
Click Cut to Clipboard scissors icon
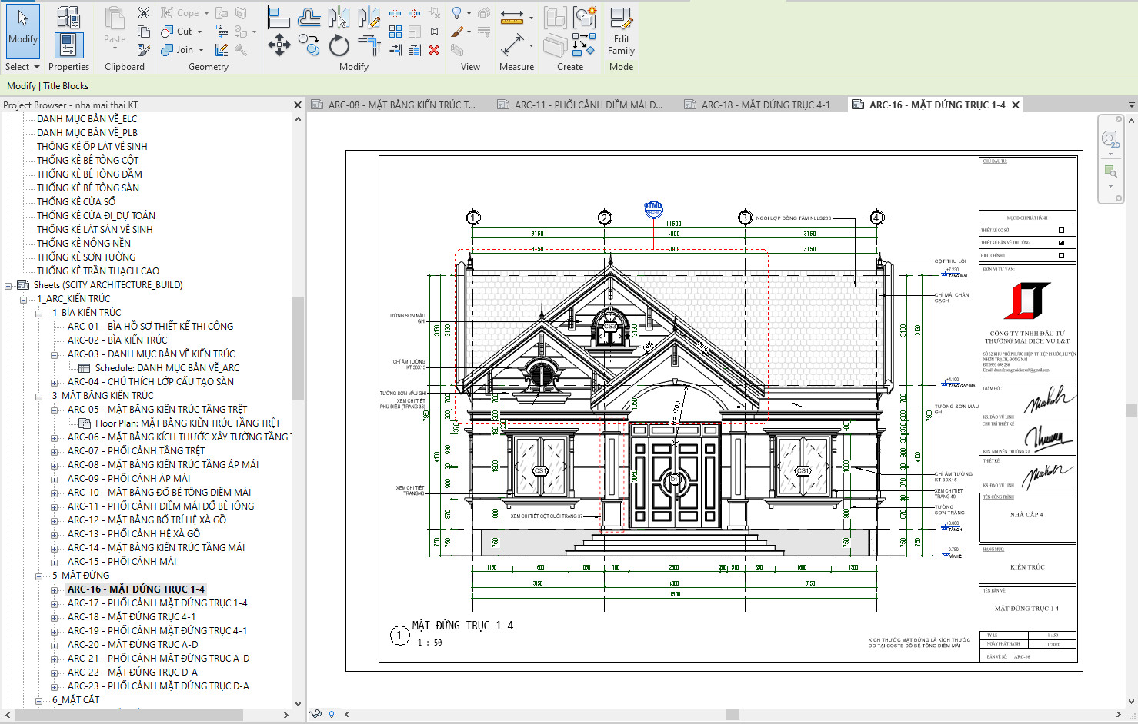(x=144, y=12)
